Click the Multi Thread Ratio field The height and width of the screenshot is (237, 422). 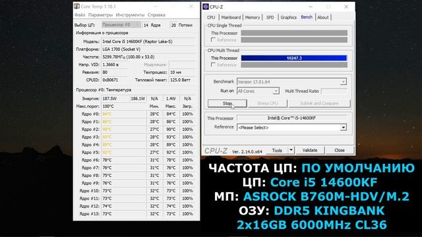click(x=334, y=91)
